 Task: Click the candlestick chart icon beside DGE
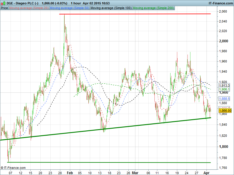coord(3,3)
